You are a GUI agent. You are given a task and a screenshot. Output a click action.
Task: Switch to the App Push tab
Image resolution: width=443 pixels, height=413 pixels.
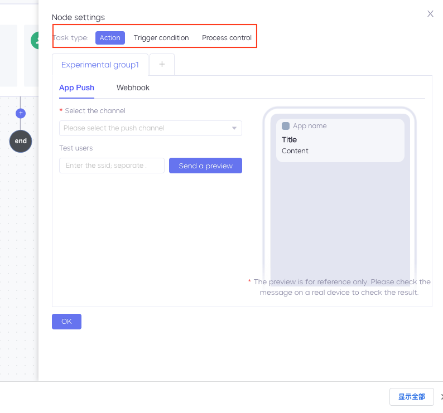(x=76, y=88)
